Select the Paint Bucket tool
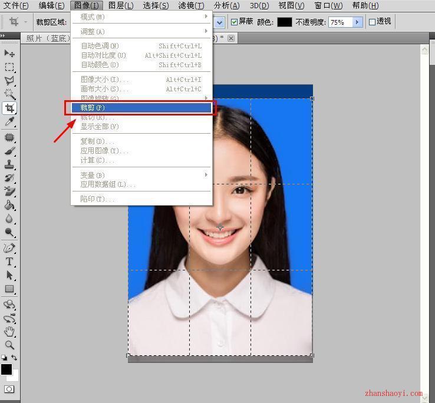The height and width of the screenshot is (403, 435). click(x=9, y=205)
